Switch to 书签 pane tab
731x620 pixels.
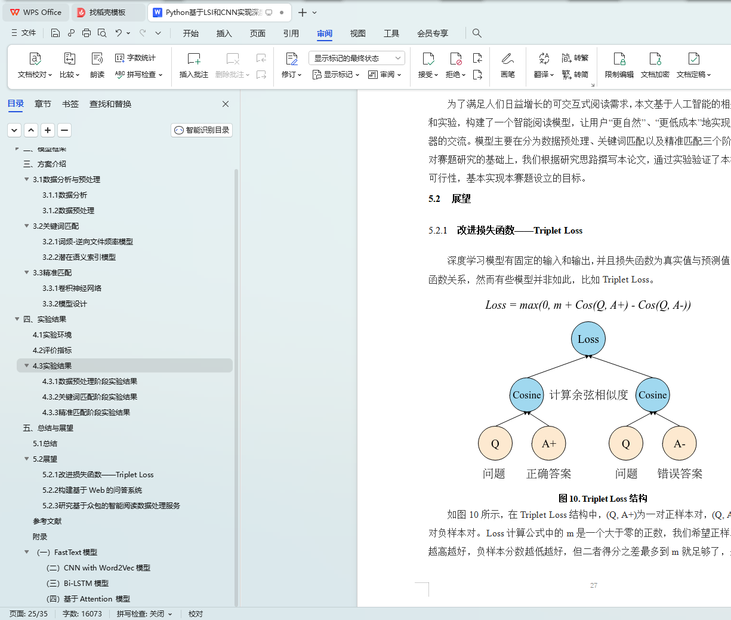(70, 104)
